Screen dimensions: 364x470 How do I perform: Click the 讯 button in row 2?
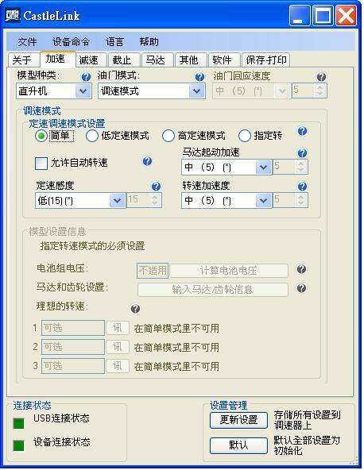(118, 347)
